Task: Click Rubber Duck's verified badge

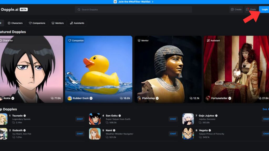Action: [x=91, y=98]
